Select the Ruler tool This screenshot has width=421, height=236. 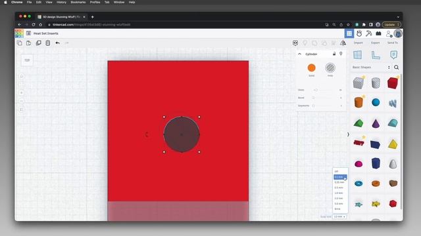click(x=376, y=55)
